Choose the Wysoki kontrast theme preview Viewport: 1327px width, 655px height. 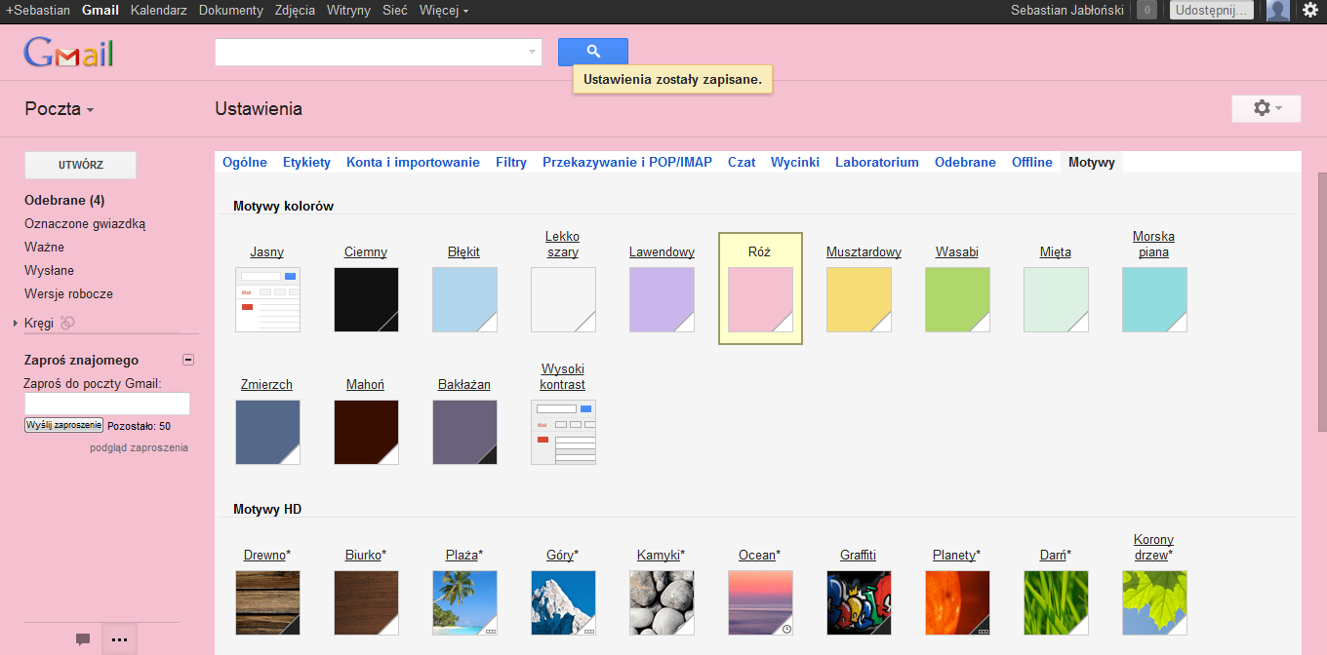tap(564, 433)
